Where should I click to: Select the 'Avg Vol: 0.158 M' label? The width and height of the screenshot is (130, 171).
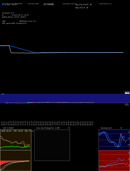83,5
